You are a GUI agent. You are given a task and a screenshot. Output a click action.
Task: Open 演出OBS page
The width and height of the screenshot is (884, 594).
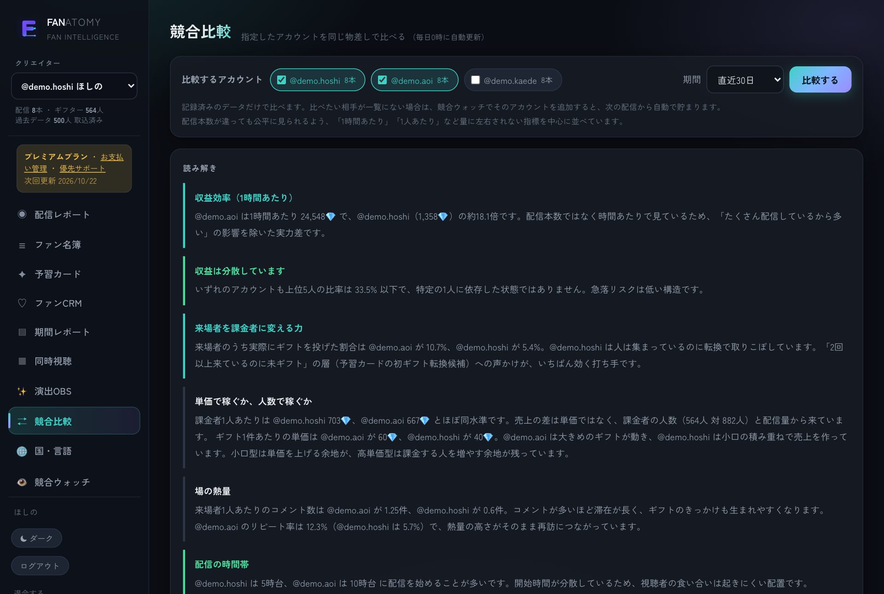pyautogui.click(x=74, y=391)
